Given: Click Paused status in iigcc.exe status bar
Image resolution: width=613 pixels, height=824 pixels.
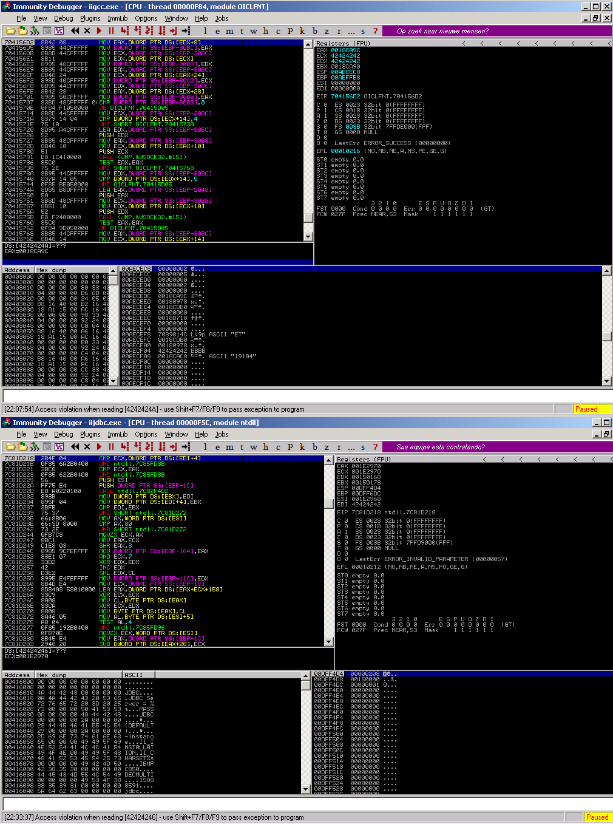Looking at the screenshot, I should point(592,409).
